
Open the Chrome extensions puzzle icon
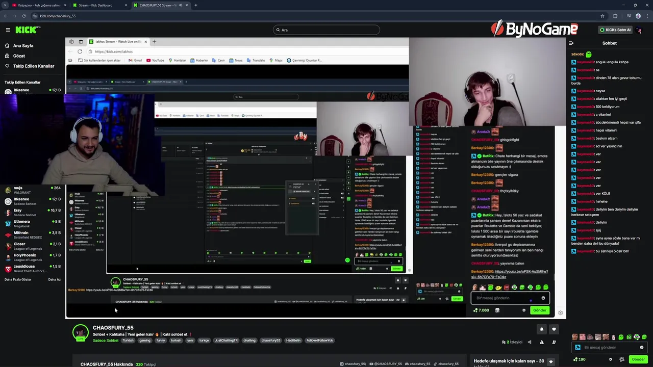615,16
